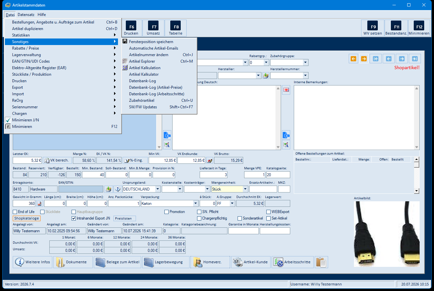Image resolution: width=434 pixels, height=291 pixels.
Task: Click the down arrow of Offene Bestellungen scrollbar
Action: [x=416, y=191]
